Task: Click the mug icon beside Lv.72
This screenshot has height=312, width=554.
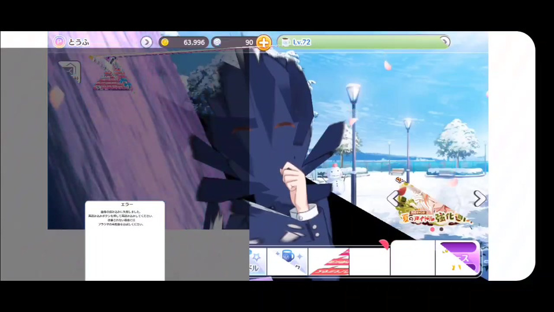Action: pyautogui.click(x=286, y=42)
